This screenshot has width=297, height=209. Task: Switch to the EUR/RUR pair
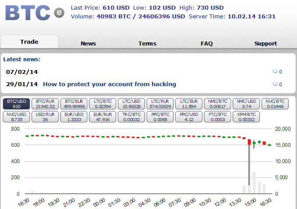(x=103, y=117)
